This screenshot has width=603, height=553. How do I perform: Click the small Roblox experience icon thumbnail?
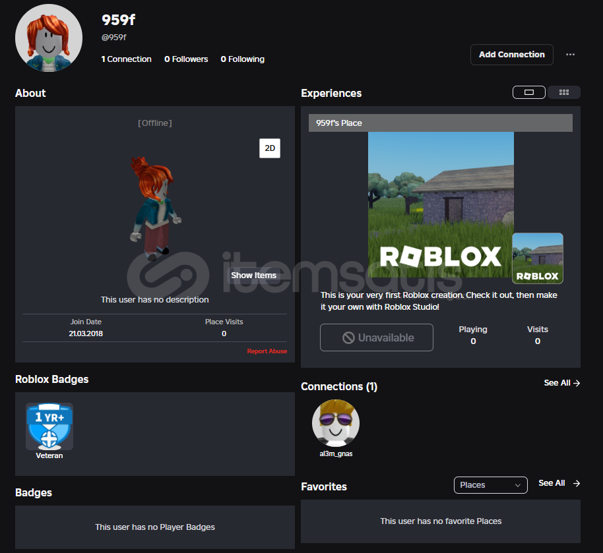pyautogui.click(x=538, y=258)
